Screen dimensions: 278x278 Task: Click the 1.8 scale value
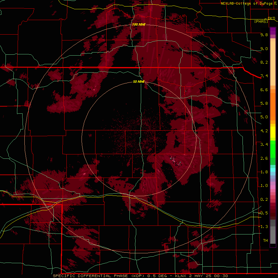(264, 172)
